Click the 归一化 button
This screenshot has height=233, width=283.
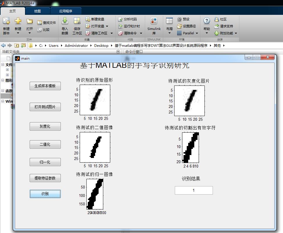pos(45,162)
